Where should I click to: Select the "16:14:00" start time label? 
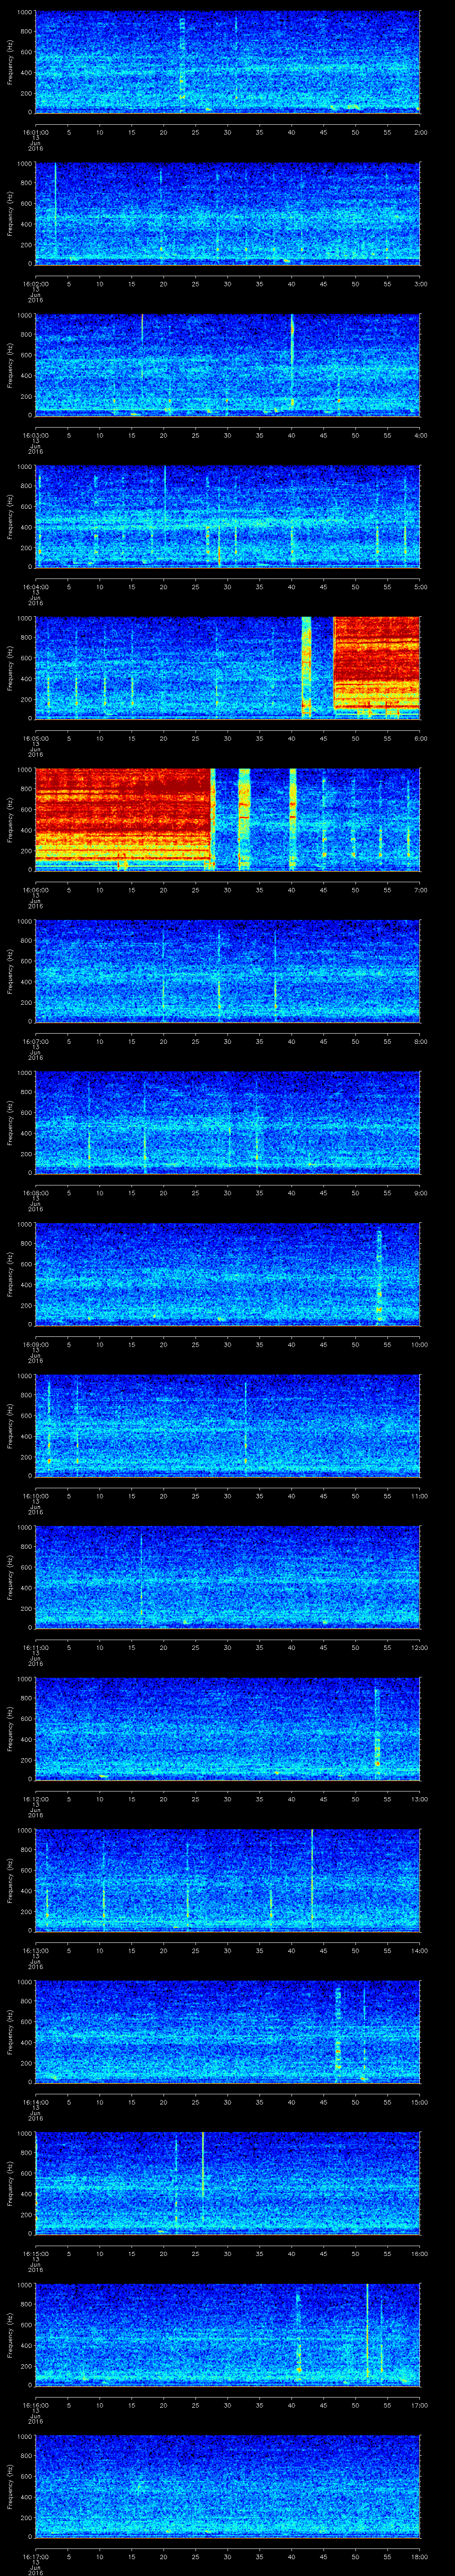click(x=35, y=2101)
